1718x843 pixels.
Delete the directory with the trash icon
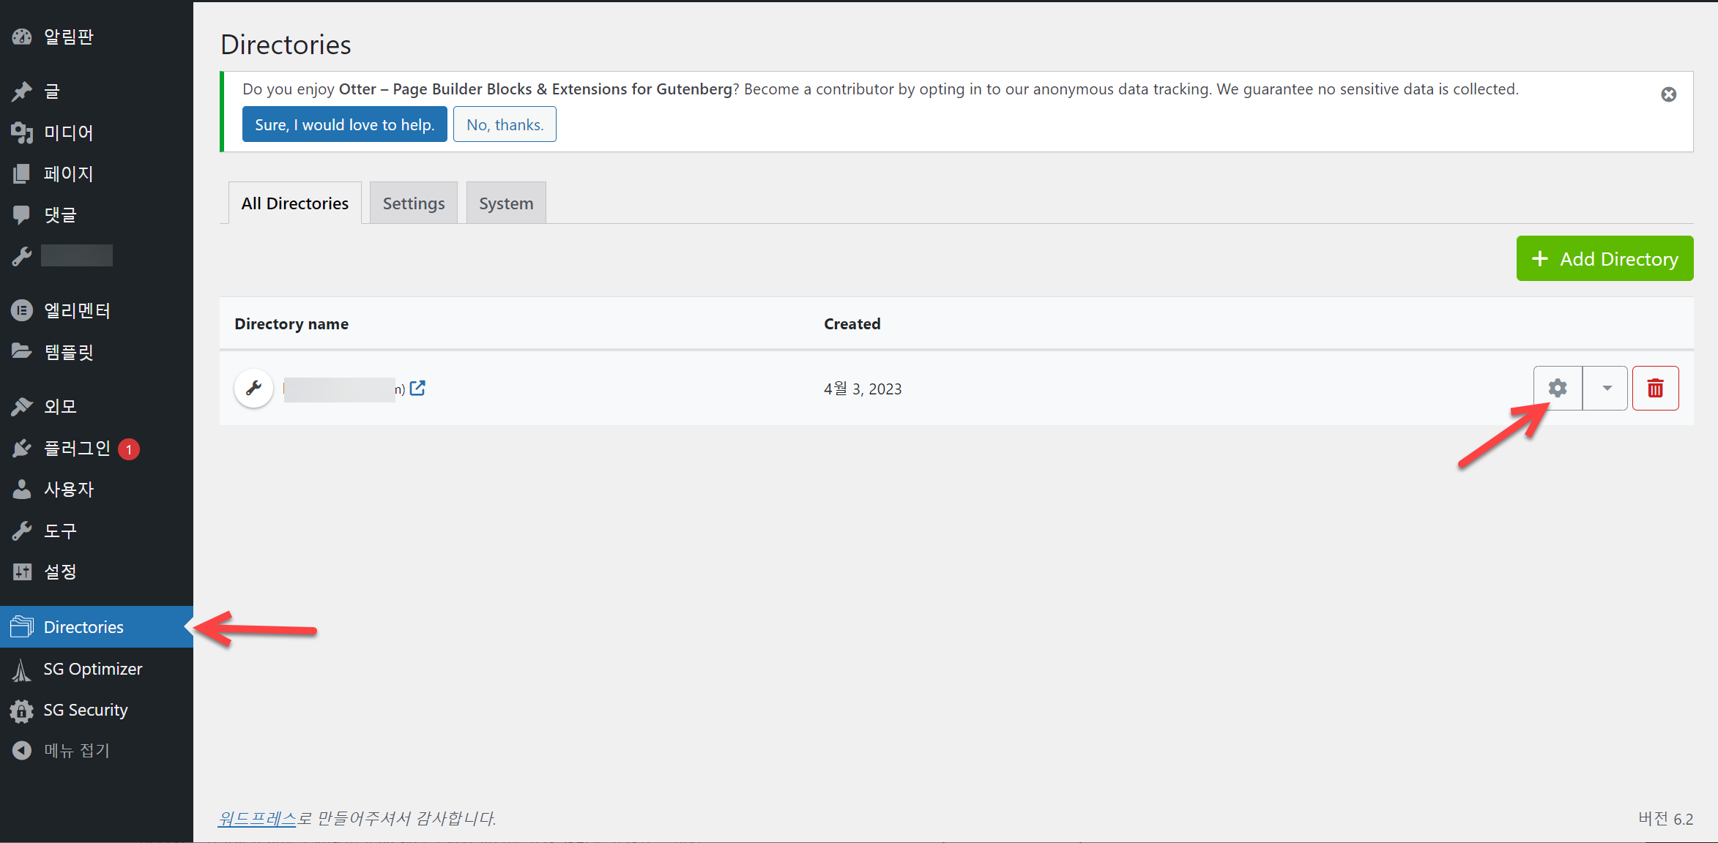point(1655,388)
